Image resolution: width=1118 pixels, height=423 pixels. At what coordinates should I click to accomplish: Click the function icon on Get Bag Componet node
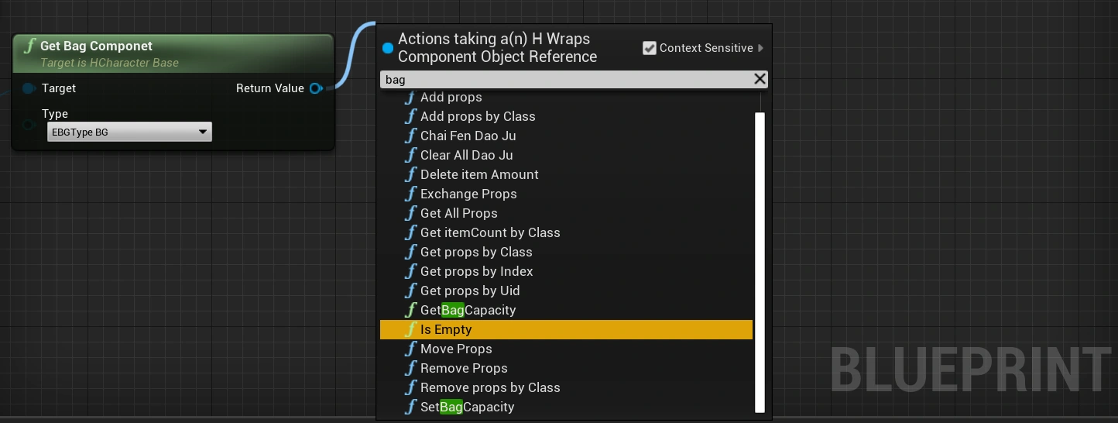[x=29, y=46]
